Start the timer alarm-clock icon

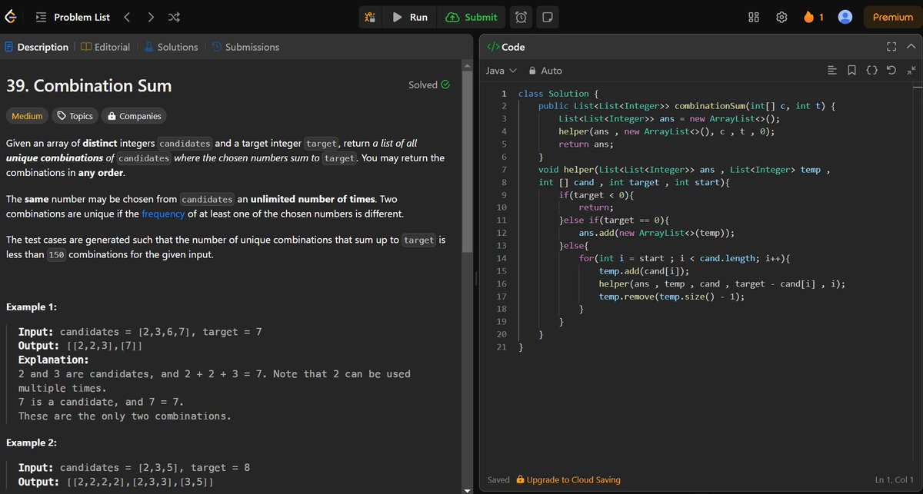click(521, 17)
